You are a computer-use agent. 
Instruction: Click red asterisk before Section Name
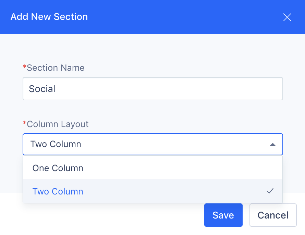click(x=25, y=67)
